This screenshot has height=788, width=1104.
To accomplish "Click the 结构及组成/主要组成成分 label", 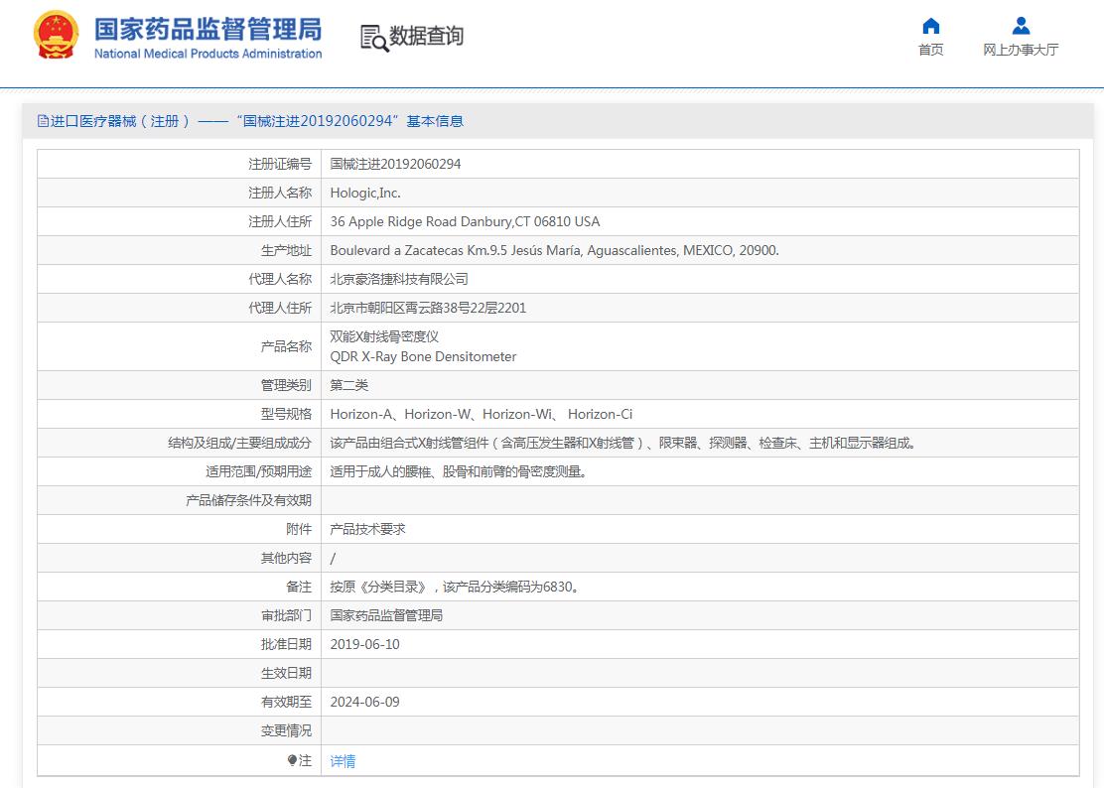I will 239,443.
